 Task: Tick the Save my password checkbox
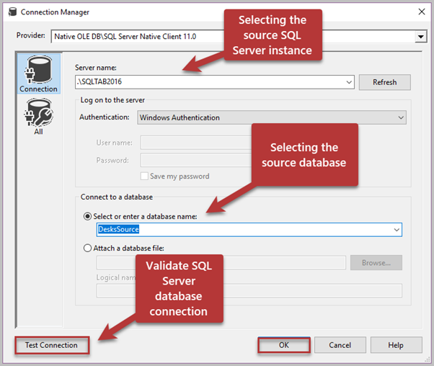click(x=144, y=177)
